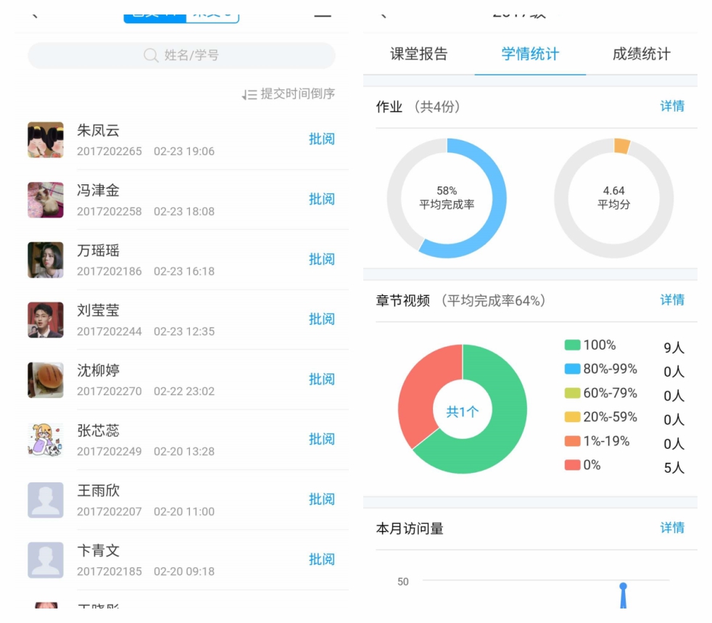712x623 pixels.
Task: Select the 学情统计 tab
Action: [530, 54]
